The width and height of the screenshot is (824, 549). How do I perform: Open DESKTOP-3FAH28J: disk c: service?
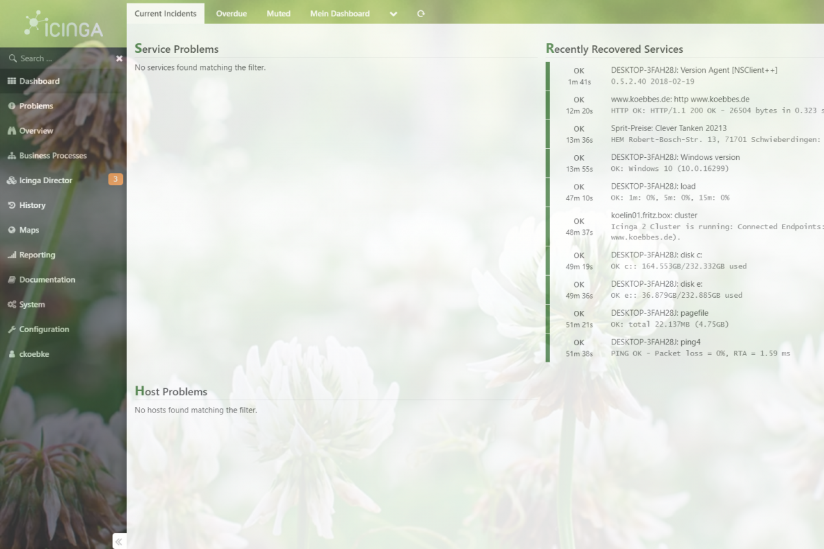[656, 255]
